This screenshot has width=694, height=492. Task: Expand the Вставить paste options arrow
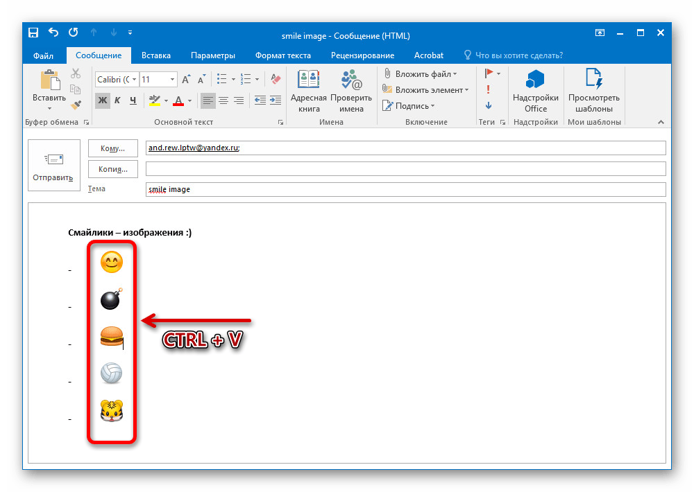[49, 108]
